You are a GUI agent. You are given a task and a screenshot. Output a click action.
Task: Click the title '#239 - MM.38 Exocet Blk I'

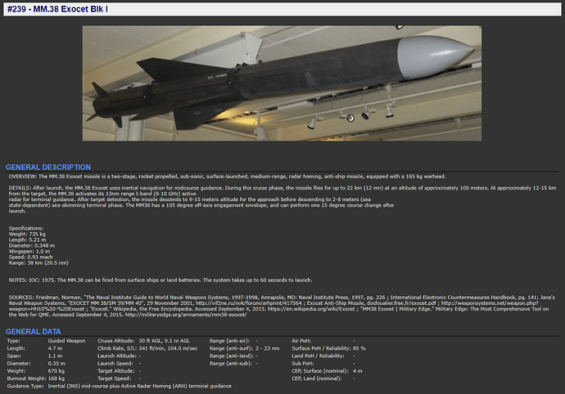coord(57,9)
